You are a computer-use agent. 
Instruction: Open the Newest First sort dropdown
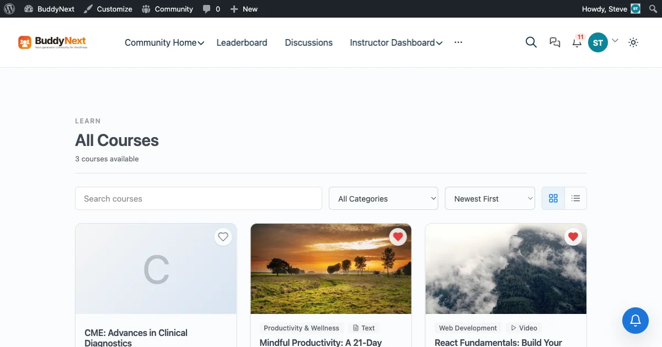(490, 198)
